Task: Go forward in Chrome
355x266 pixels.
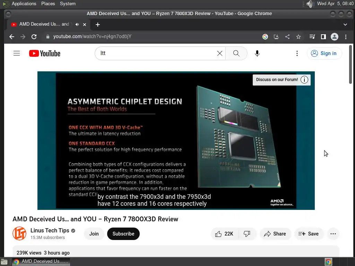Action: coord(23,37)
